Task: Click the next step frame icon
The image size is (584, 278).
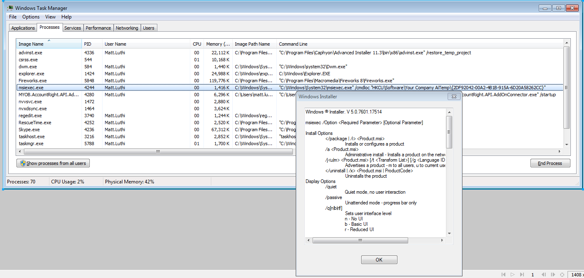Action: pyautogui.click(x=553, y=274)
